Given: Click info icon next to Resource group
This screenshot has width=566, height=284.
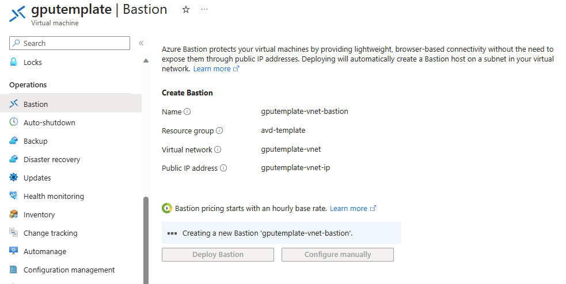Looking at the screenshot, I should (219, 131).
